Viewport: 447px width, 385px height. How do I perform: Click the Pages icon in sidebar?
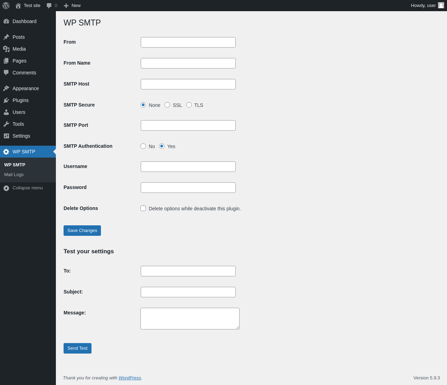6,61
